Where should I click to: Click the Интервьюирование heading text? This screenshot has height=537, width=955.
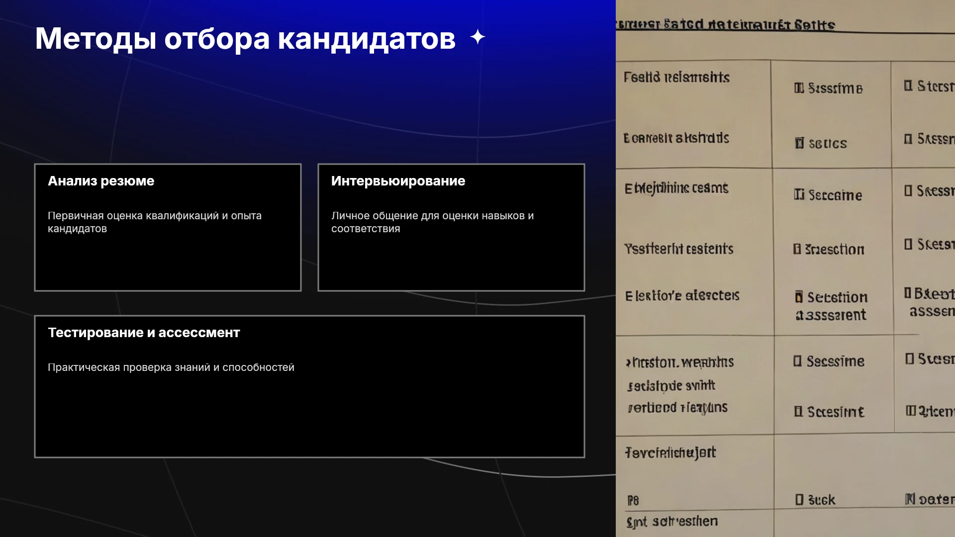pos(398,181)
